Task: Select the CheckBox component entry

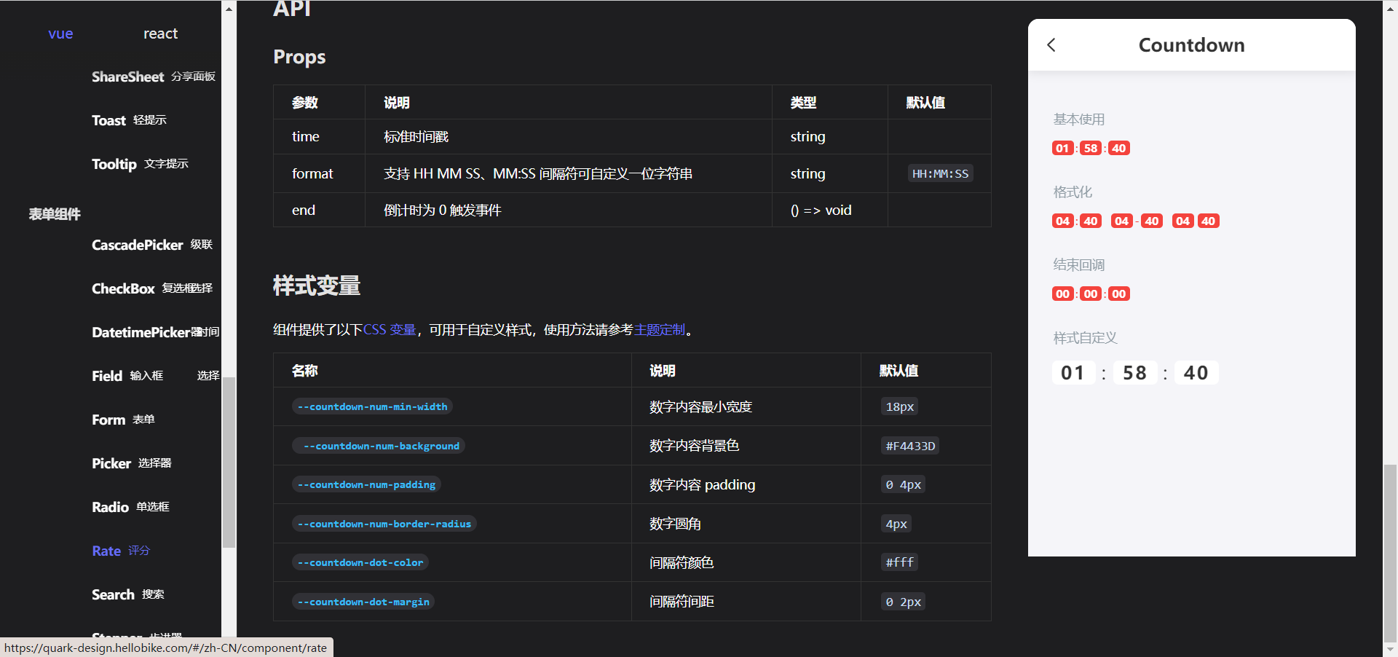Action: [x=123, y=288]
